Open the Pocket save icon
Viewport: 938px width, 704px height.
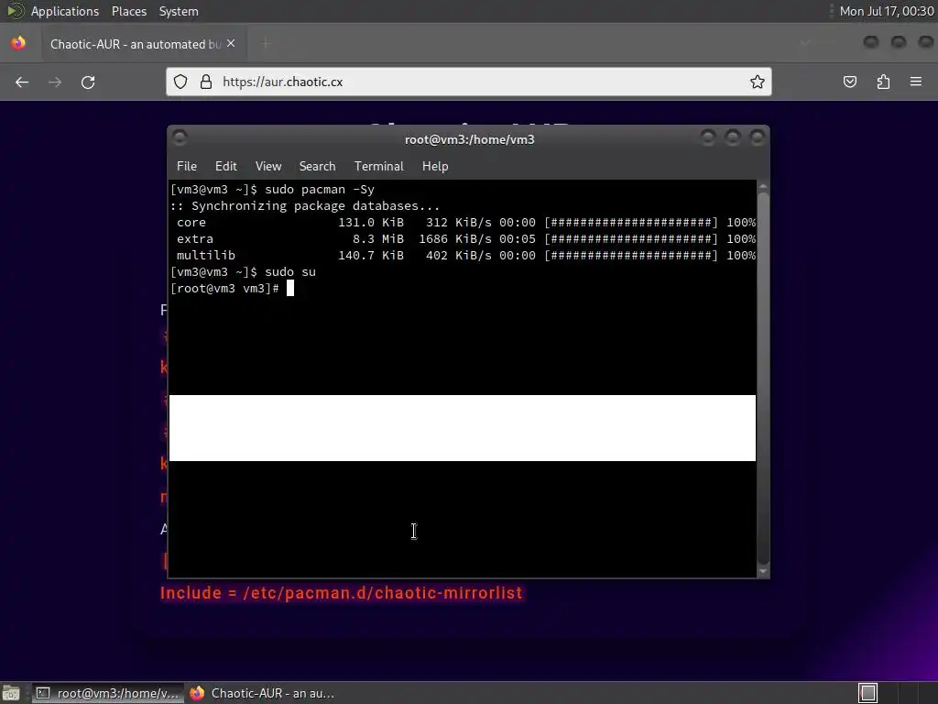click(849, 82)
